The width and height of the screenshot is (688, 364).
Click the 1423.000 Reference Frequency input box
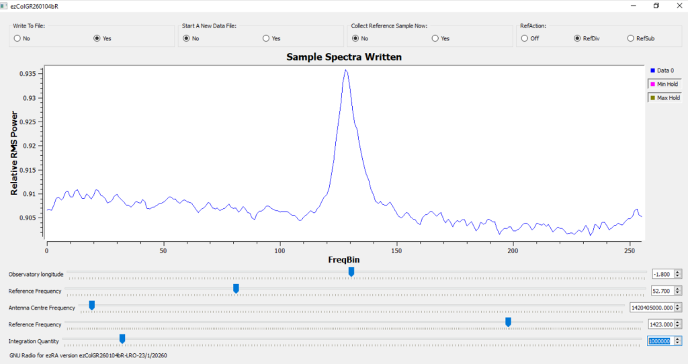tap(659, 324)
